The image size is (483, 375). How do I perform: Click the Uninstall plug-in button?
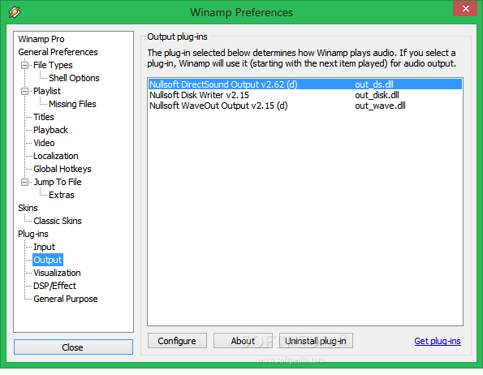[316, 341]
